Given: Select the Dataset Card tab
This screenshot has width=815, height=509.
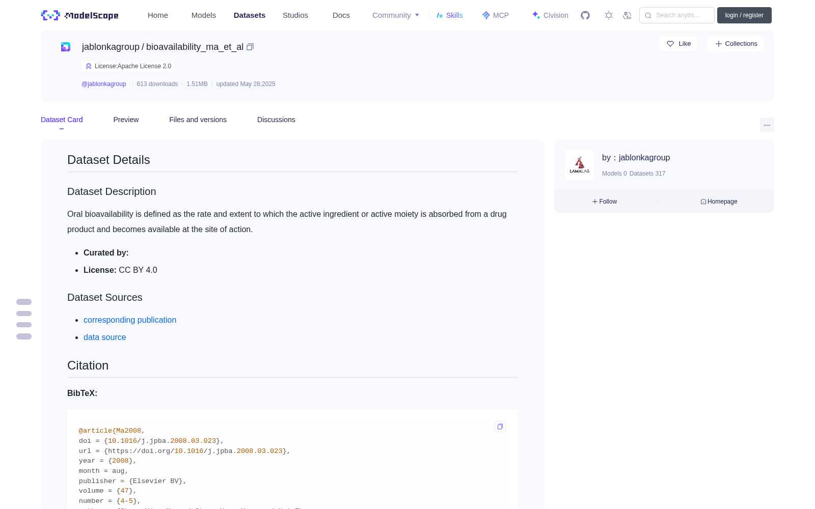Looking at the screenshot, I should [x=62, y=120].
